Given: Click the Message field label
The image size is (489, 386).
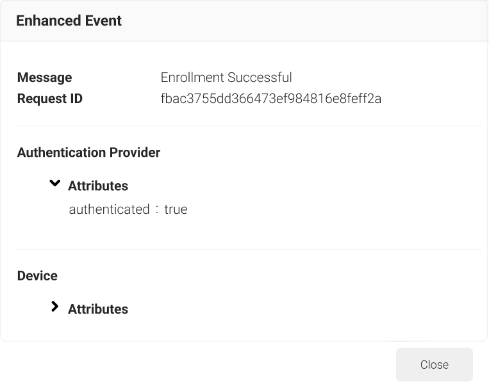Looking at the screenshot, I should click(x=44, y=77).
